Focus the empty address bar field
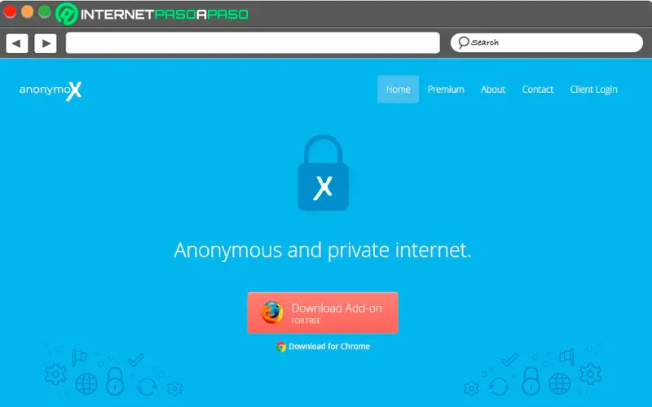 tap(253, 43)
